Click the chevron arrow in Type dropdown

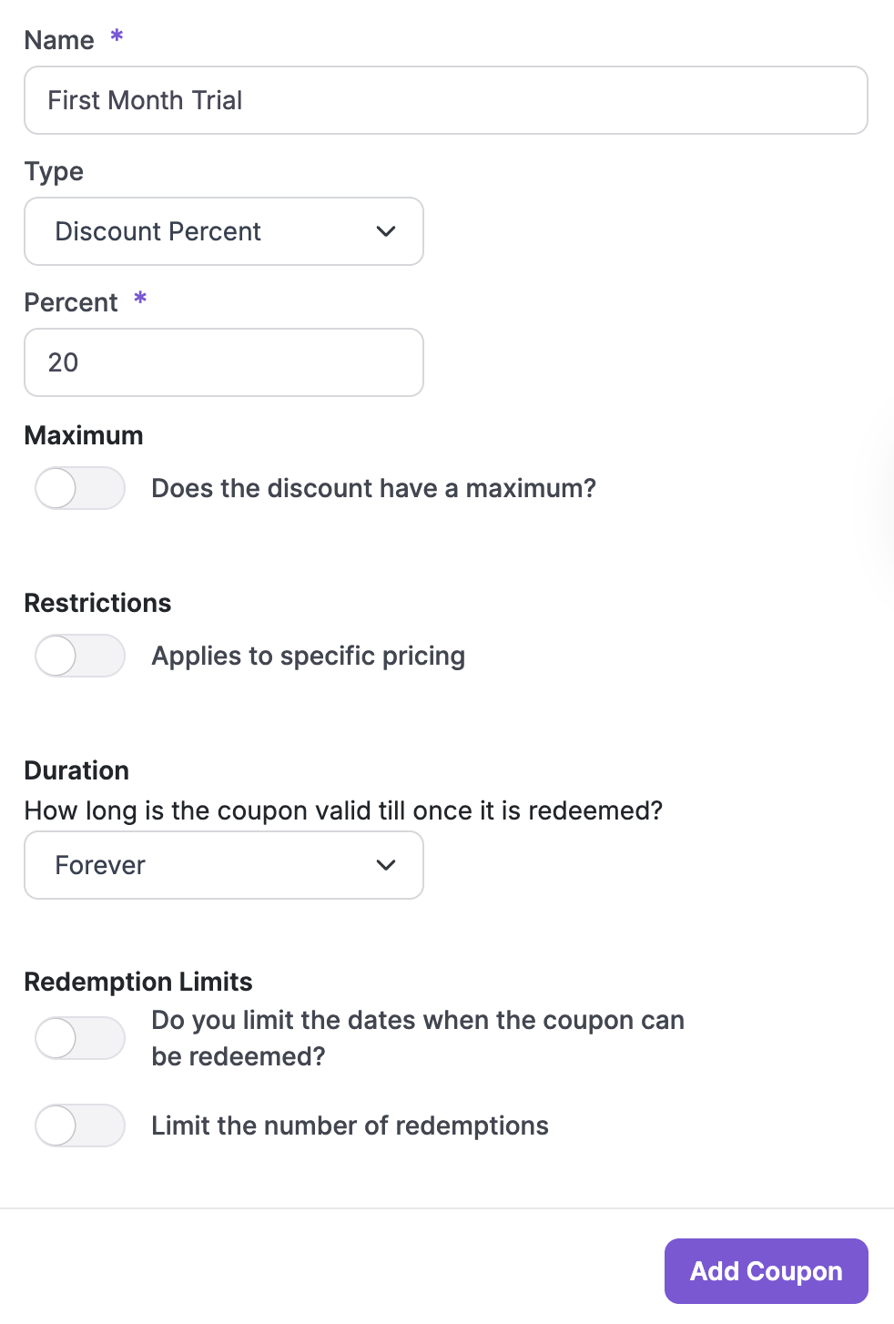pyautogui.click(x=386, y=231)
